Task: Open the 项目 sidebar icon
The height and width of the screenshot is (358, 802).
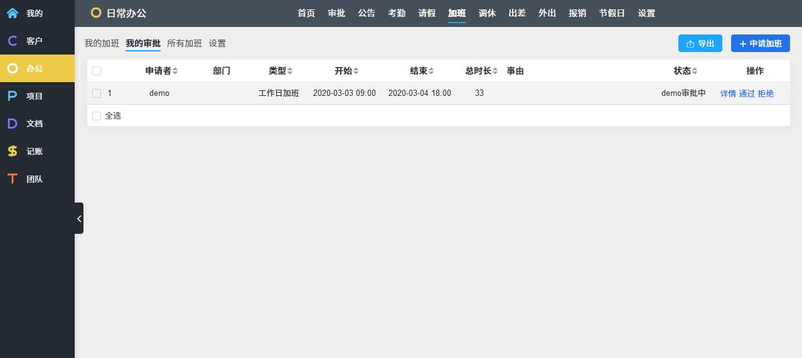Action: (x=13, y=96)
